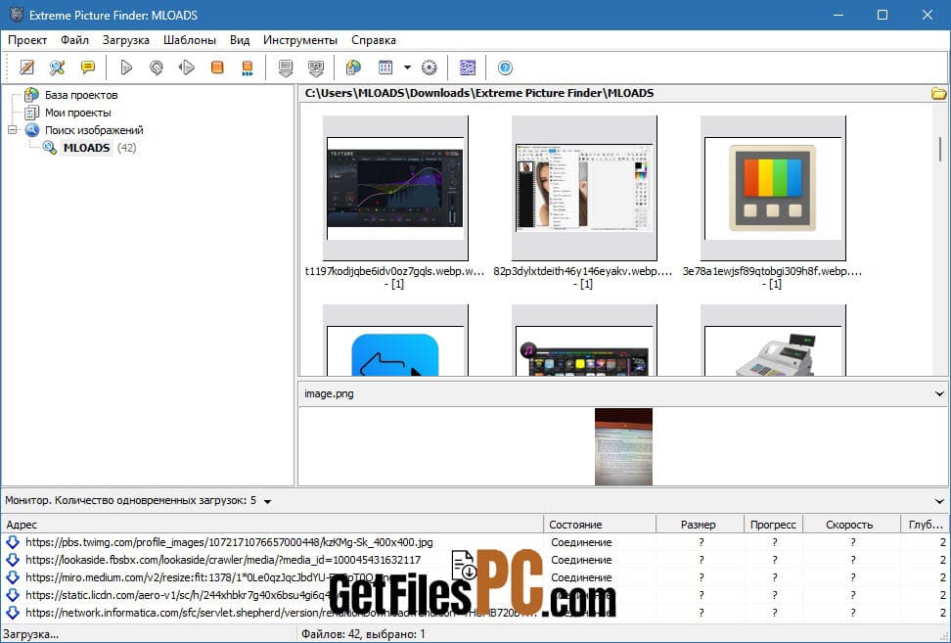Click the restart download circular arrow icon
The width and height of the screenshot is (951, 643).
157,68
